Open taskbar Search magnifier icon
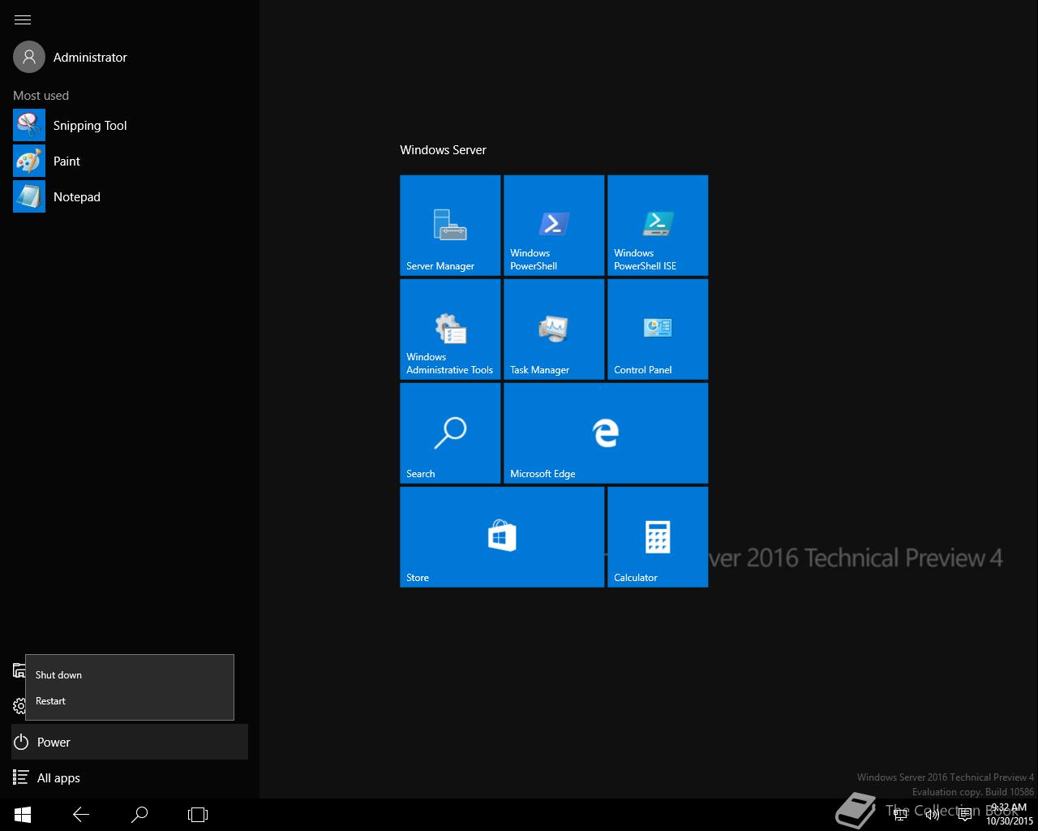 point(139,815)
